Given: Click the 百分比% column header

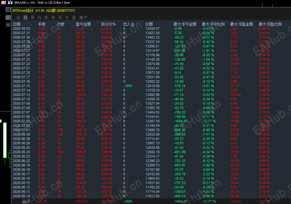Looking at the screenshot, I should pyautogui.click(x=108, y=24).
